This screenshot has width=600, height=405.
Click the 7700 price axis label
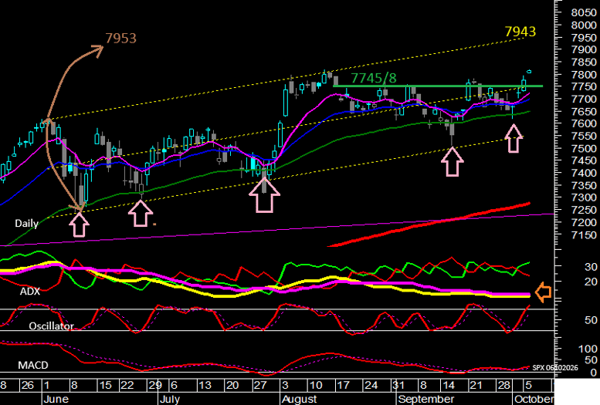coord(584,99)
